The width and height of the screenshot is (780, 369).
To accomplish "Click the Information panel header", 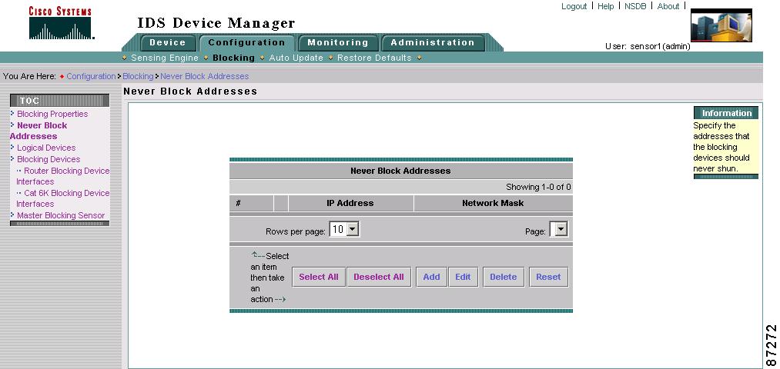I will 726,113.
